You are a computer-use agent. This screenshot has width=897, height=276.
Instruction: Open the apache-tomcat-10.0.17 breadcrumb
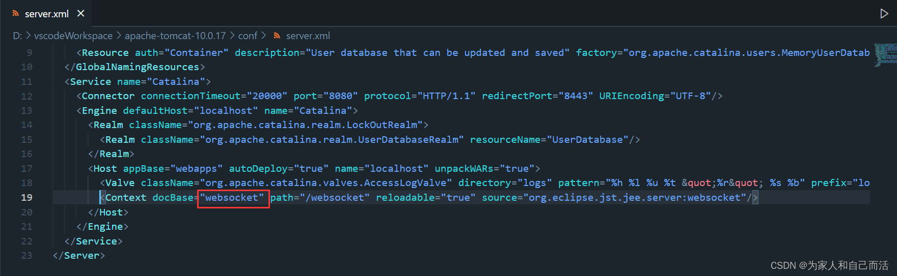(x=175, y=36)
